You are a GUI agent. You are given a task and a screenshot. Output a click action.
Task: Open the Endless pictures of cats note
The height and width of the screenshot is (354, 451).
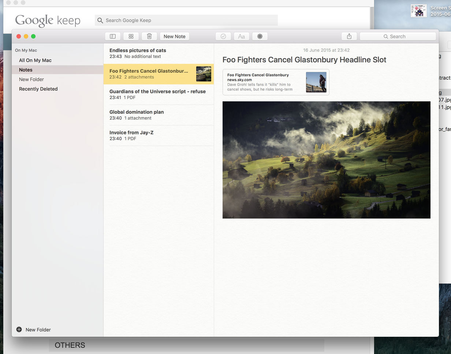(159, 53)
